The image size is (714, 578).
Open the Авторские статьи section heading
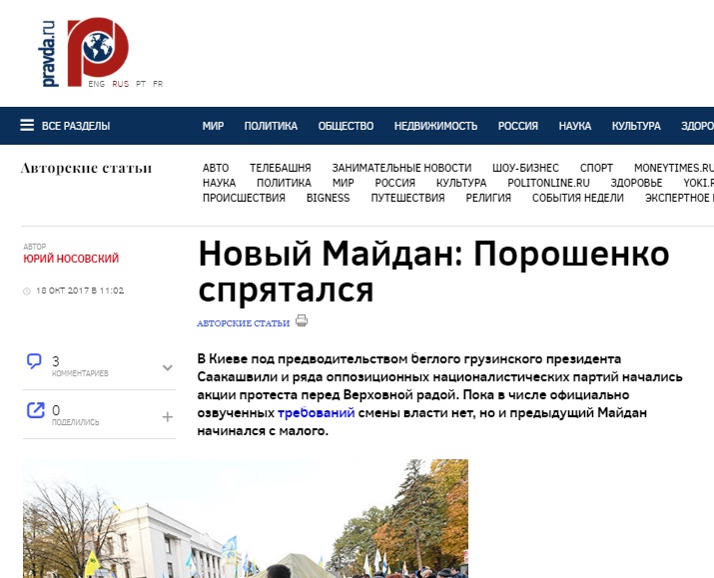[86, 168]
